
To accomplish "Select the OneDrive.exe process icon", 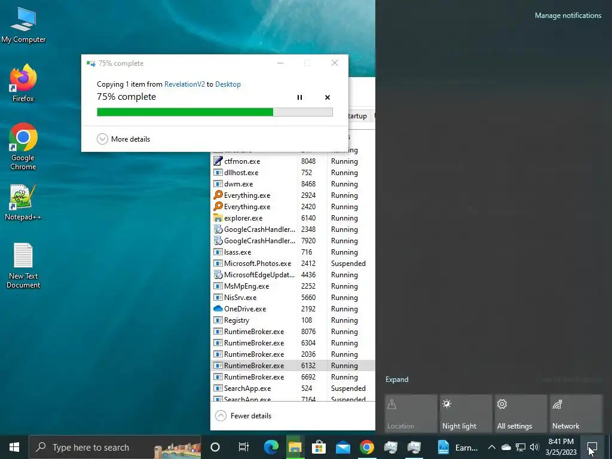I will coord(218,308).
